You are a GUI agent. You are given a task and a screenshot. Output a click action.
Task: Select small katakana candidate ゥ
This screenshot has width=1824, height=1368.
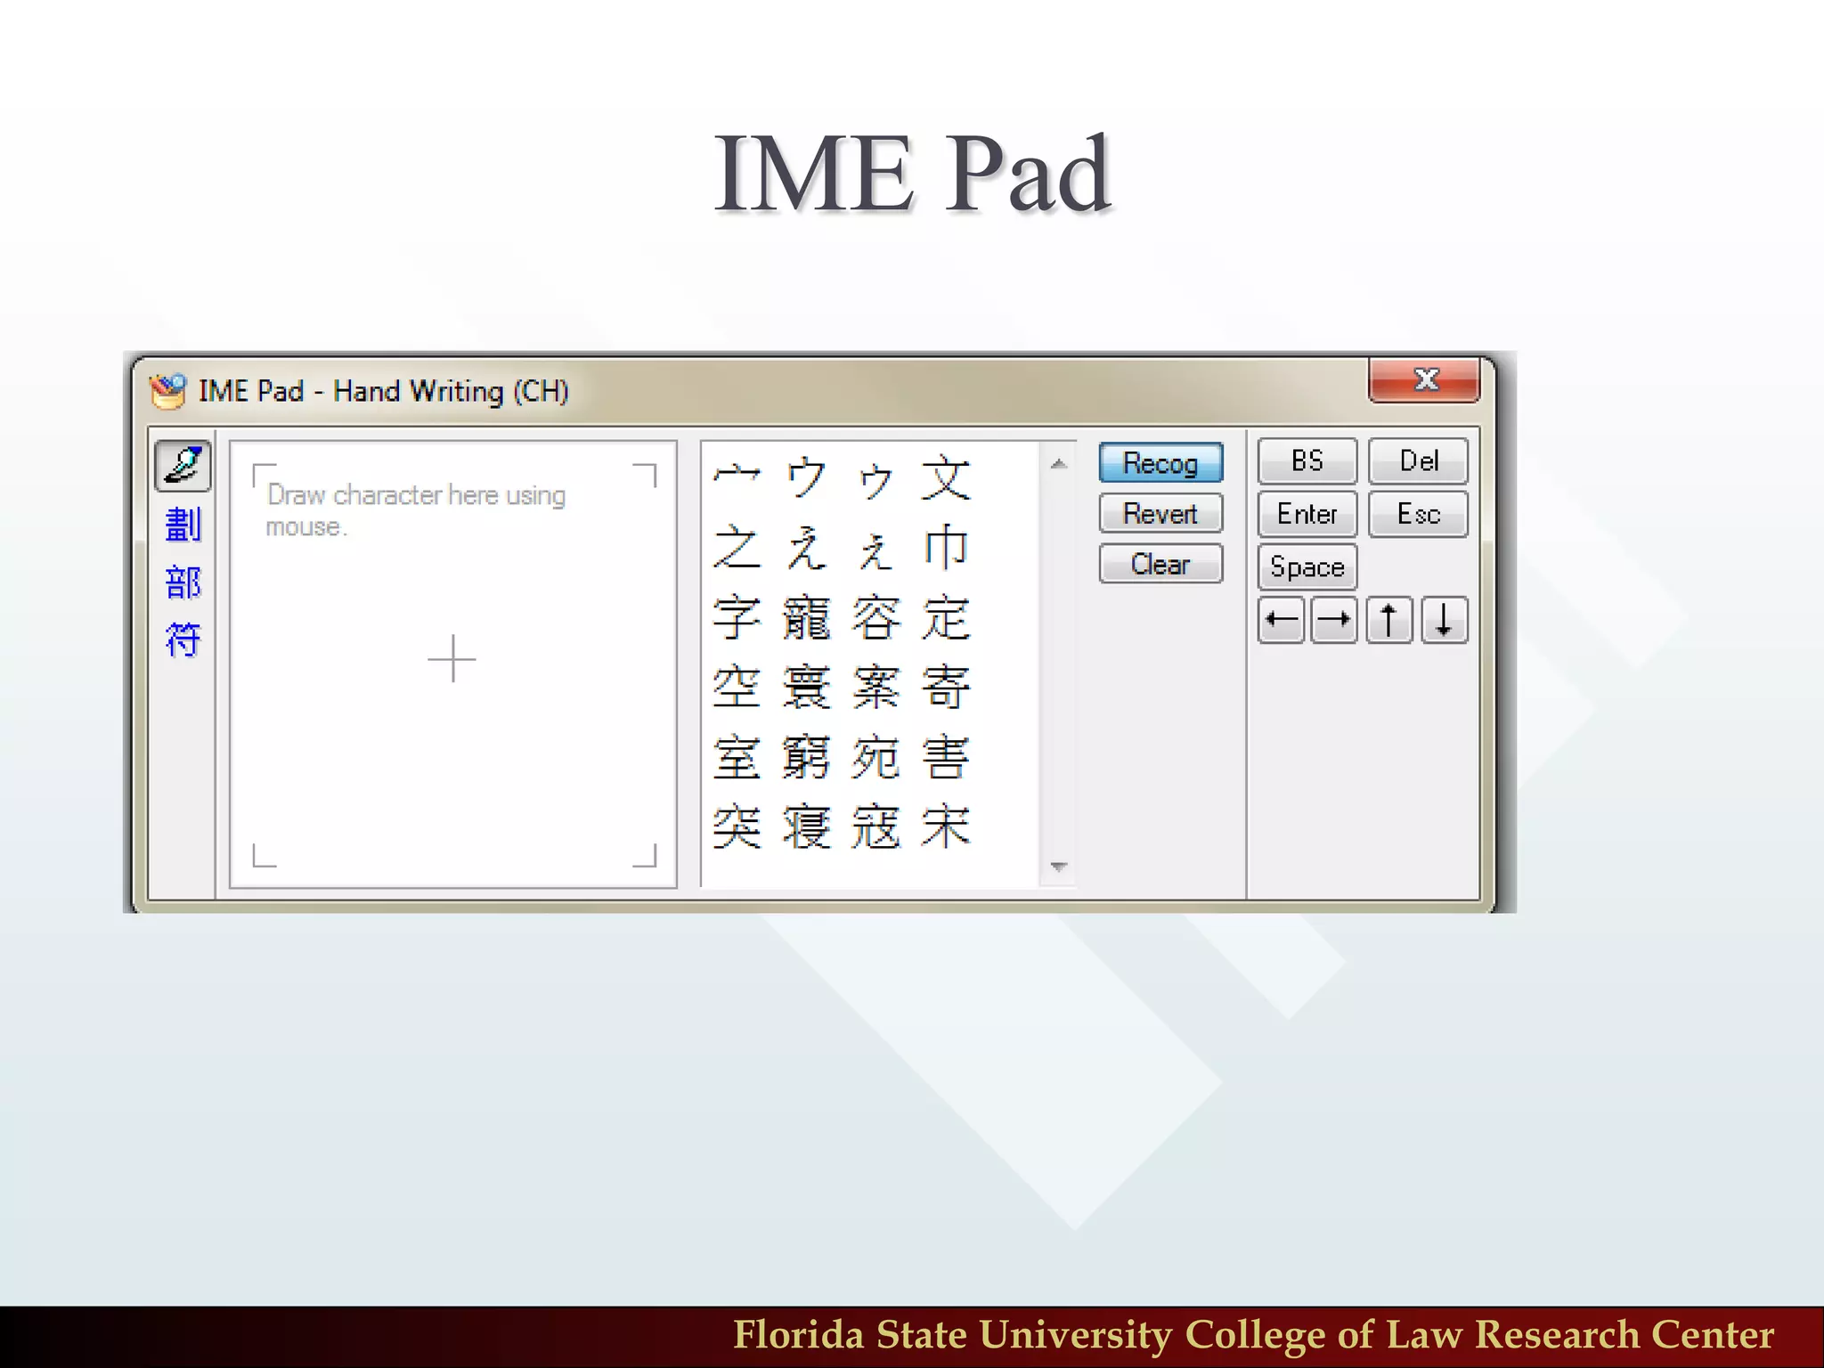pos(876,481)
